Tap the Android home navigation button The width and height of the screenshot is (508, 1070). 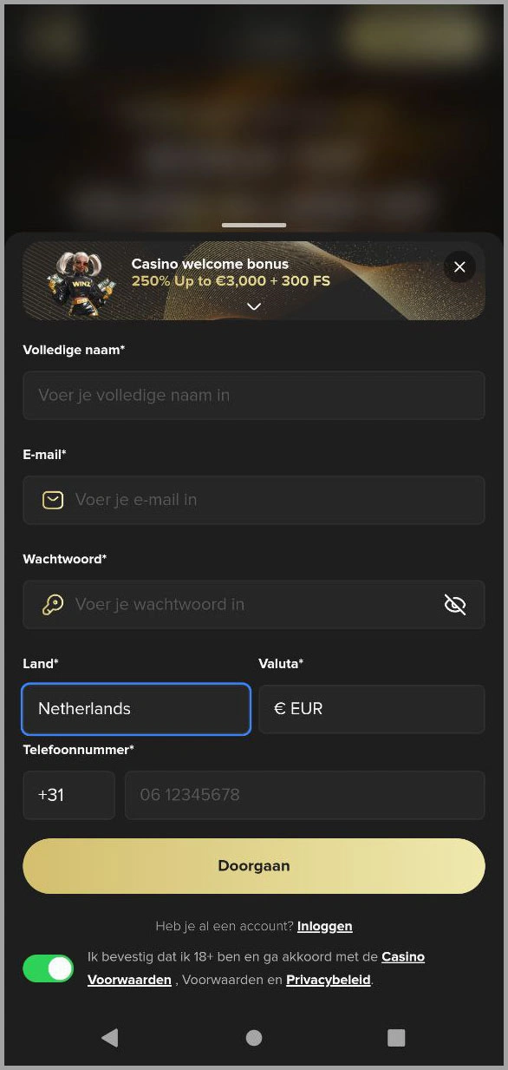[253, 1037]
